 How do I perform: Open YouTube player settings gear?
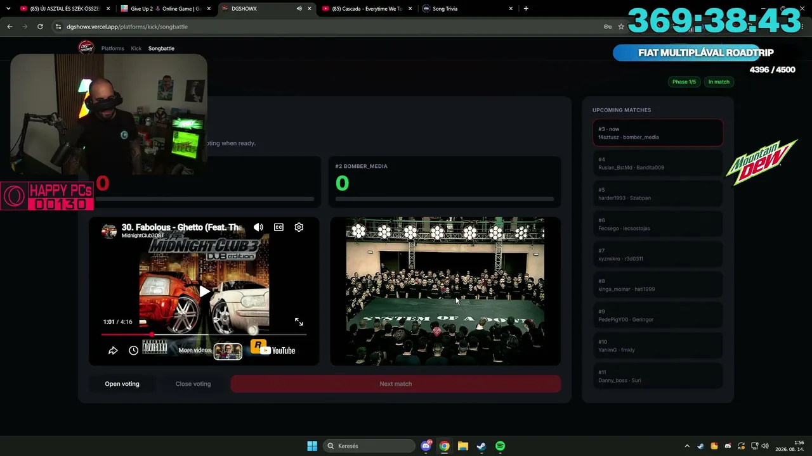pos(299,227)
